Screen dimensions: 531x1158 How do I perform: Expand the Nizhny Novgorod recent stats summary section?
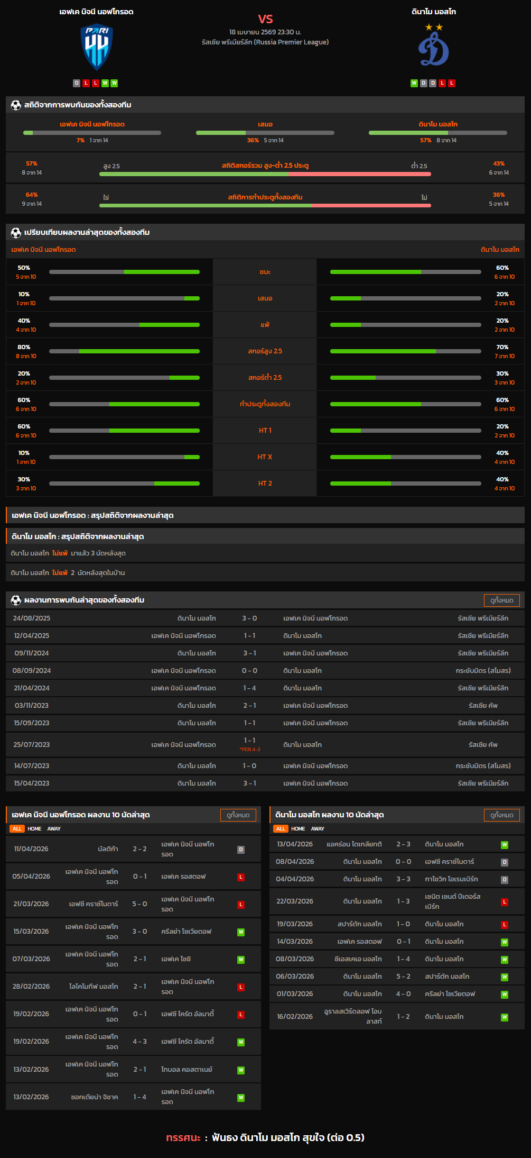pos(265,515)
